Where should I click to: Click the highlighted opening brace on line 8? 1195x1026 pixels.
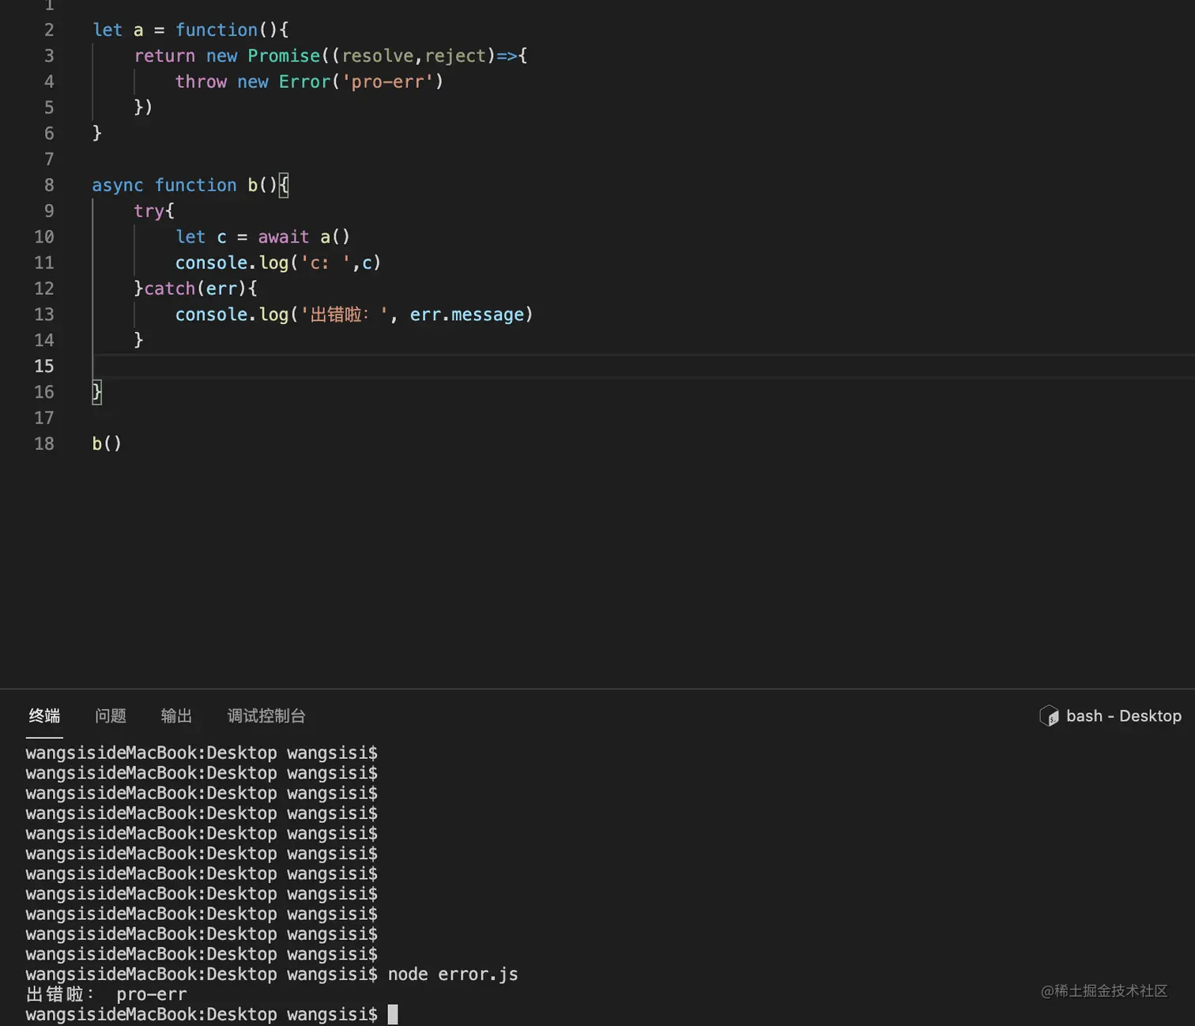point(284,185)
